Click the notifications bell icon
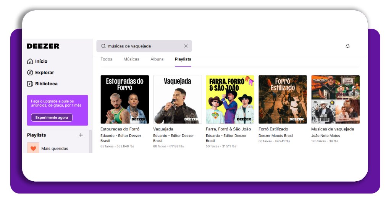This screenshot has width=391, height=205. [x=347, y=46]
